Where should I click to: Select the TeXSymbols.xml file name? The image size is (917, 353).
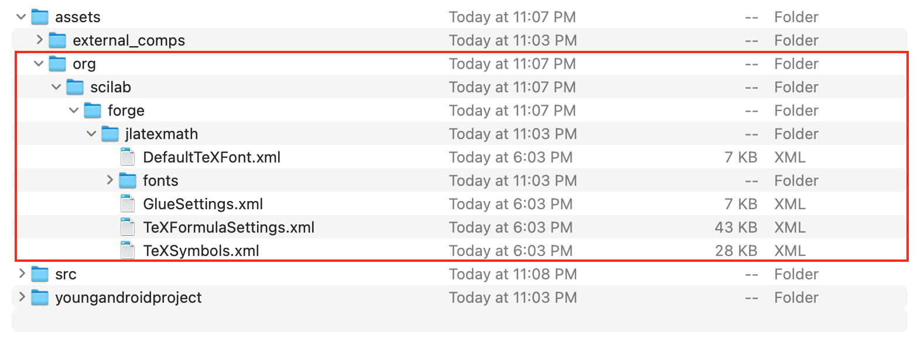tap(201, 251)
